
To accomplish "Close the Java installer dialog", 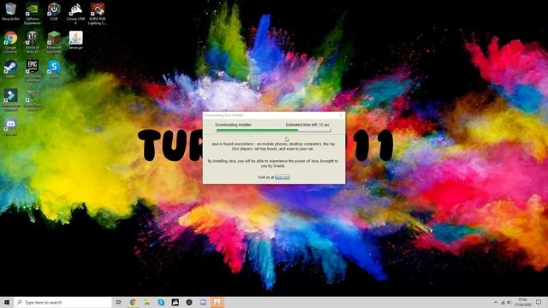I will [x=341, y=115].
